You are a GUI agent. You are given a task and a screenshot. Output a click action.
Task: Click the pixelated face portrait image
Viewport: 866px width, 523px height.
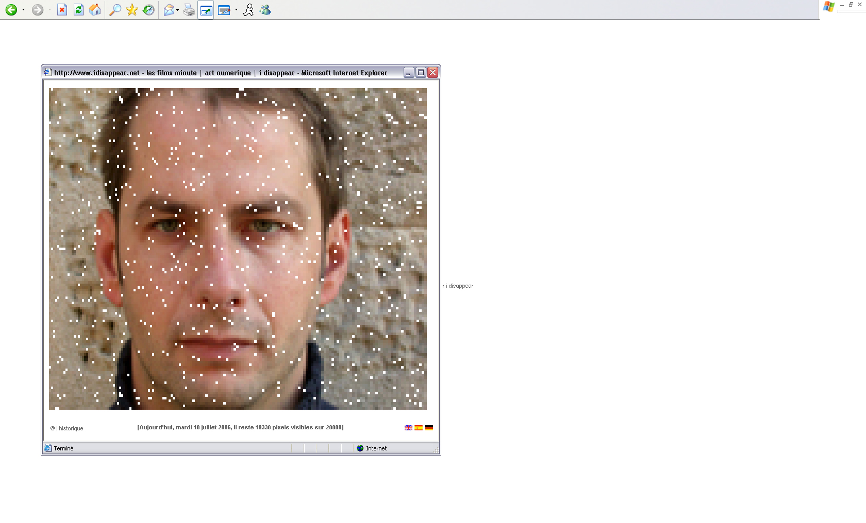[238, 249]
